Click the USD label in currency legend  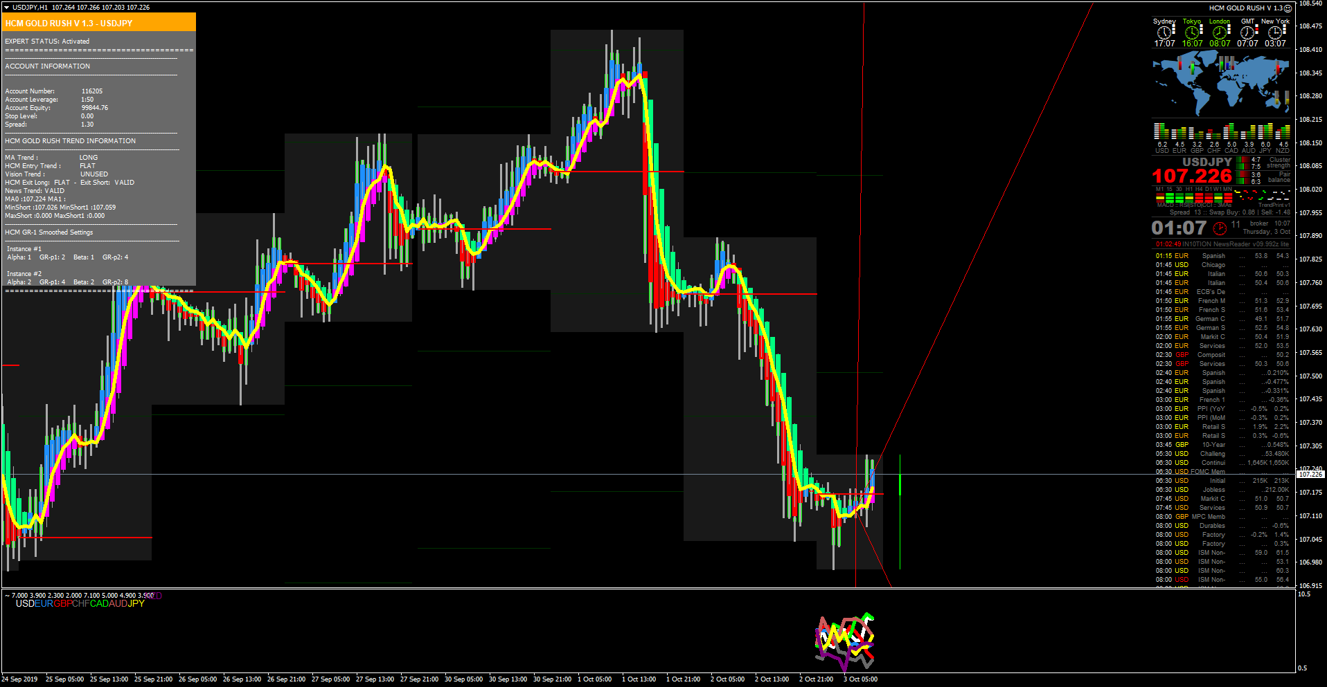pos(25,604)
